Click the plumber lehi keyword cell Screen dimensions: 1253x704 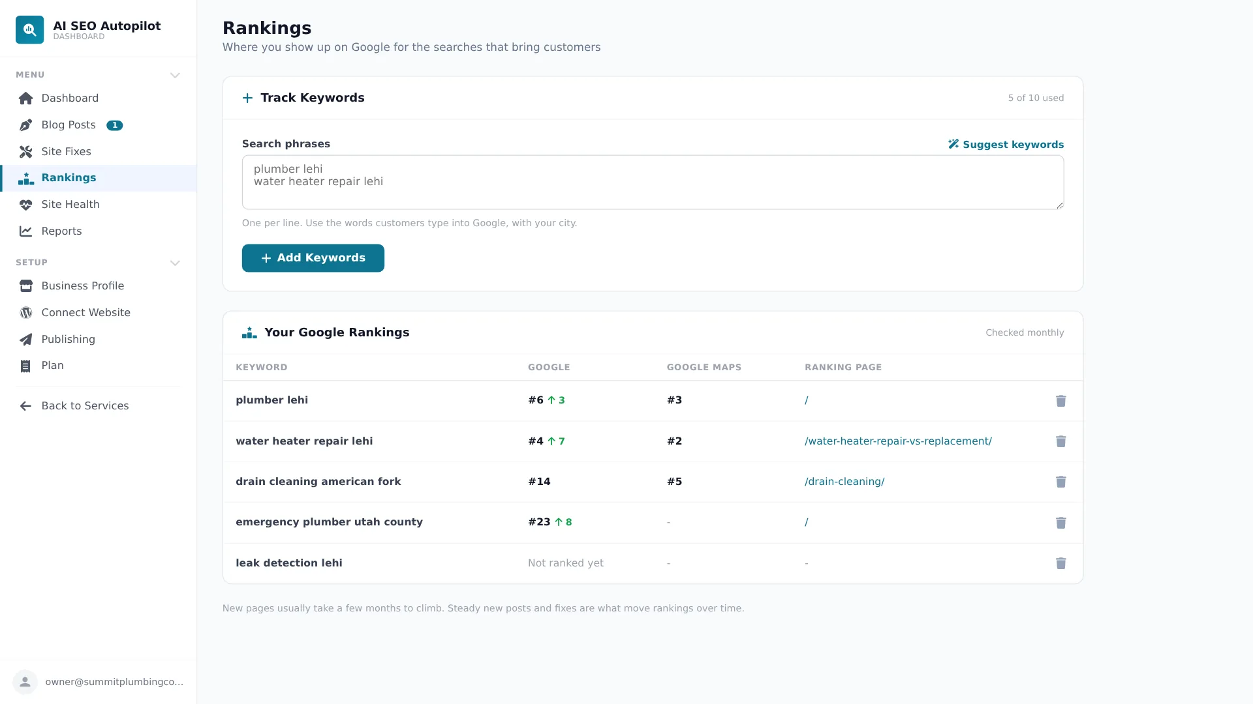click(x=271, y=400)
